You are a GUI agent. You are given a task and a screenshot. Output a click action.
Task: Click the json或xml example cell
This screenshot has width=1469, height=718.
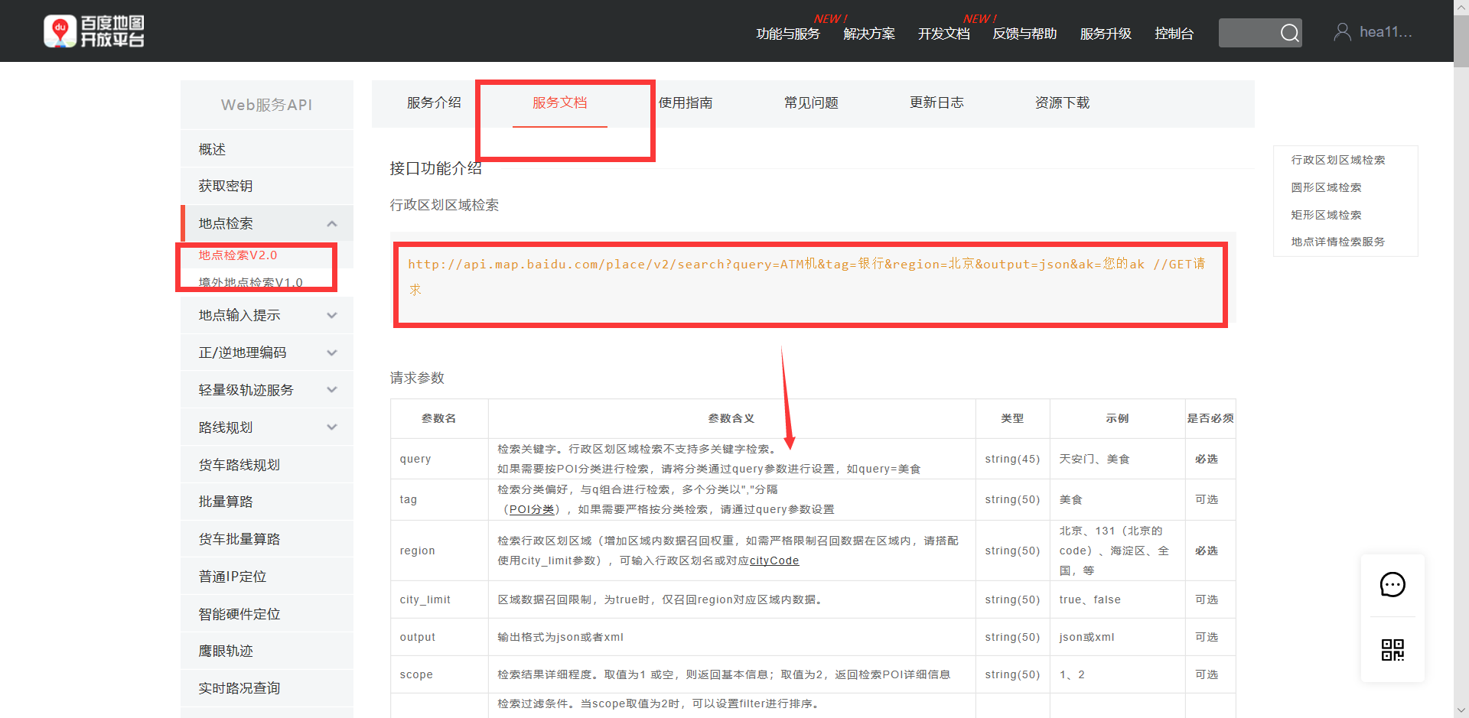pos(1117,637)
